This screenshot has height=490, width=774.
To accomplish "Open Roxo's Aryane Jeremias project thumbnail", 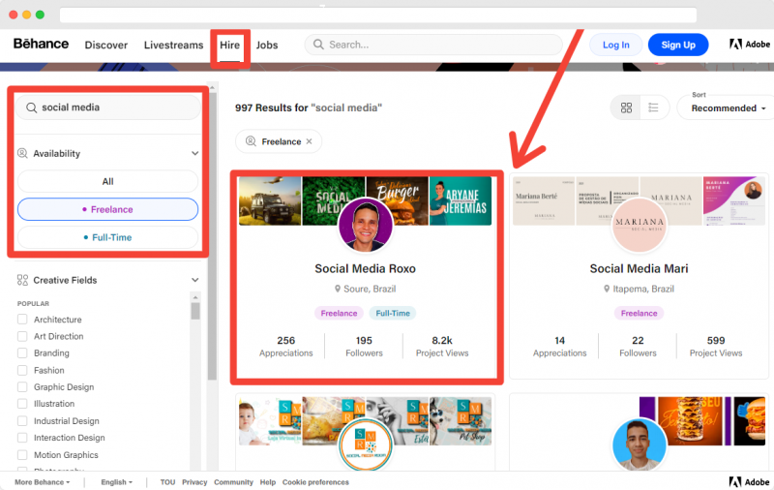I will click(461, 201).
